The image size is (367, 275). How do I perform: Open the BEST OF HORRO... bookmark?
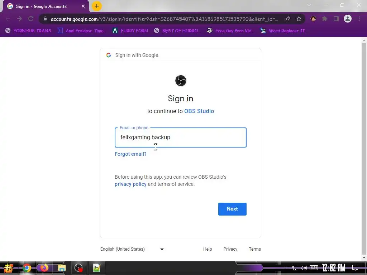(x=177, y=31)
